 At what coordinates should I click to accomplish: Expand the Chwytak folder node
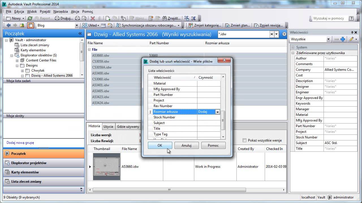[x=22, y=70]
